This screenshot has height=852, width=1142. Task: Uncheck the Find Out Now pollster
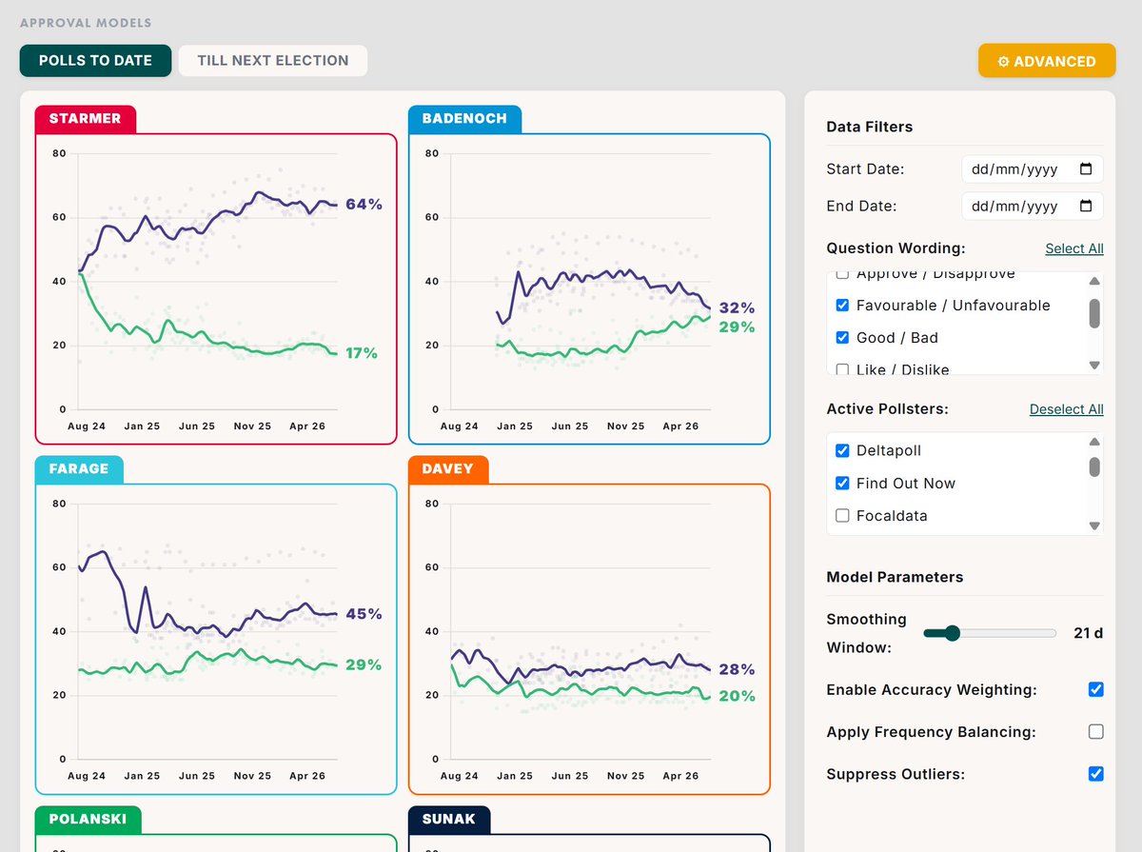click(x=842, y=484)
